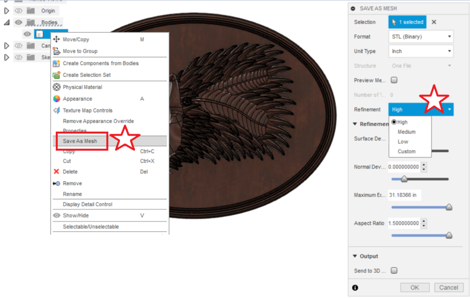Click the Physical Material icon
The height and width of the screenshot is (298, 470).
[56, 87]
